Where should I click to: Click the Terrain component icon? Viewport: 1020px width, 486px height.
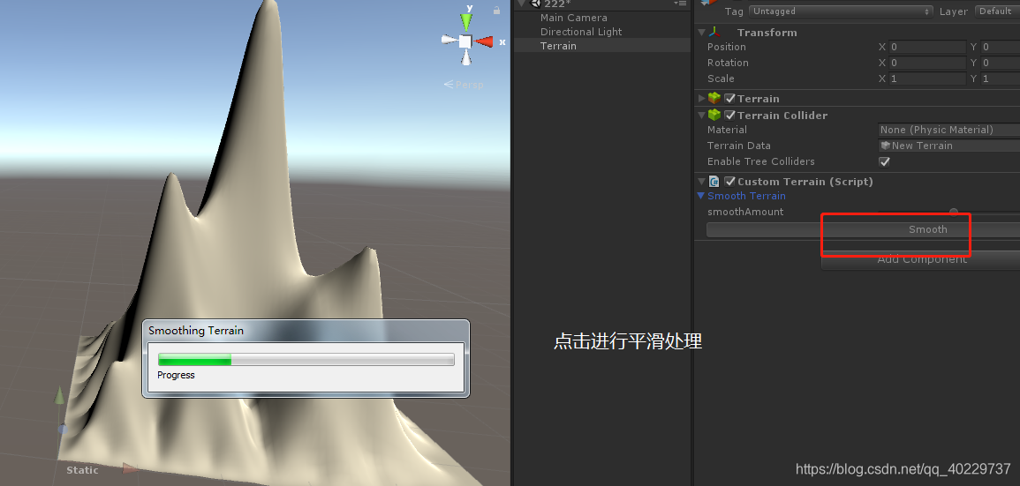[714, 98]
